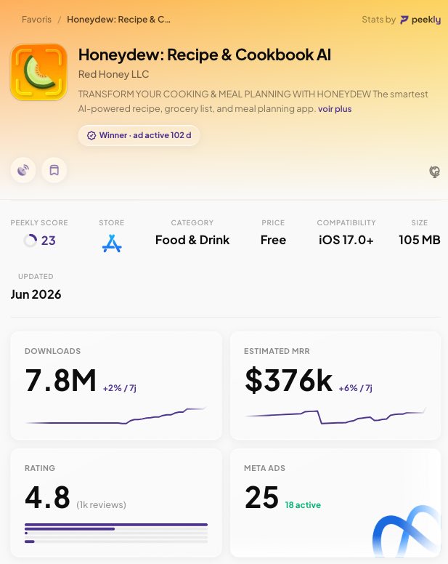Click the Jun 2026 updated date
This screenshot has width=448, height=564.
pos(36,294)
